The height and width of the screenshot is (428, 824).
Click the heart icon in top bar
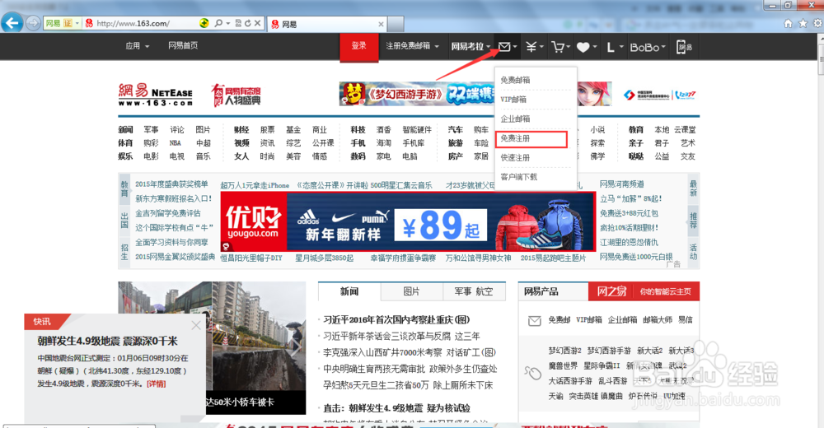point(583,47)
